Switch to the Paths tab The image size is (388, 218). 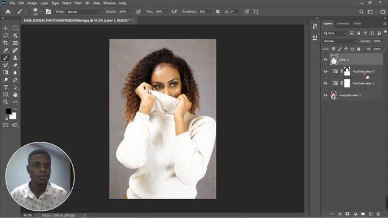(x=357, y=24)
